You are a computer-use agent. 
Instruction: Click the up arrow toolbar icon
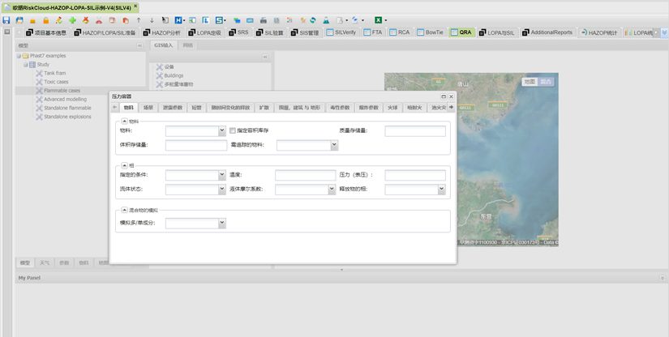[139, 19]
